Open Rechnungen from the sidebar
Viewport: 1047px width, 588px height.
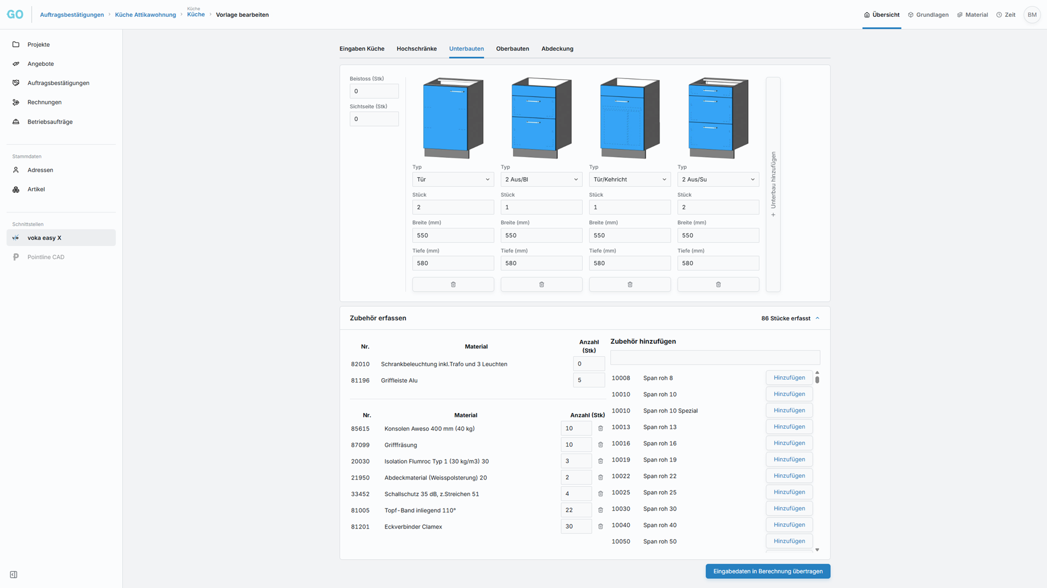[44, 102]
